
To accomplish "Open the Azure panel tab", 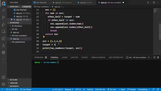I will pos(64,57).
